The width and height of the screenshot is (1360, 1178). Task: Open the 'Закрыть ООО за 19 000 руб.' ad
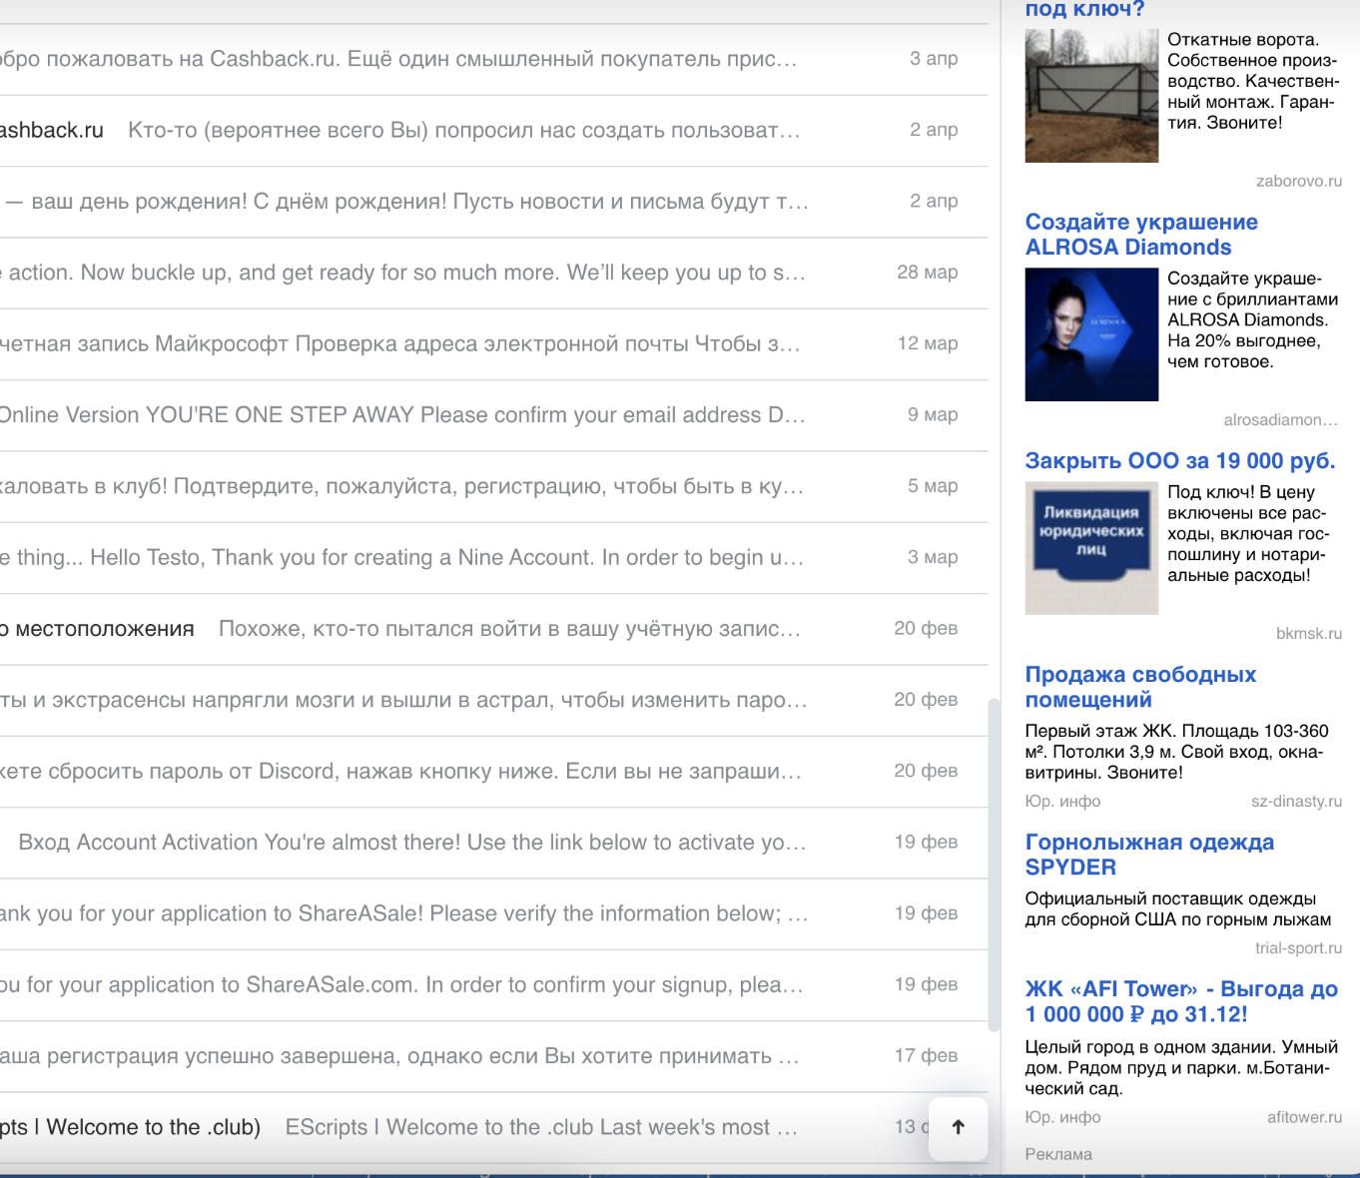(1180, 460)
